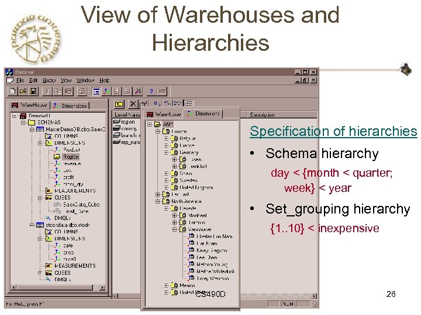Click the keyboard icon at toolbar end
Image resolution: width=421 pixels, height=315 pixels.
(161, 92)
